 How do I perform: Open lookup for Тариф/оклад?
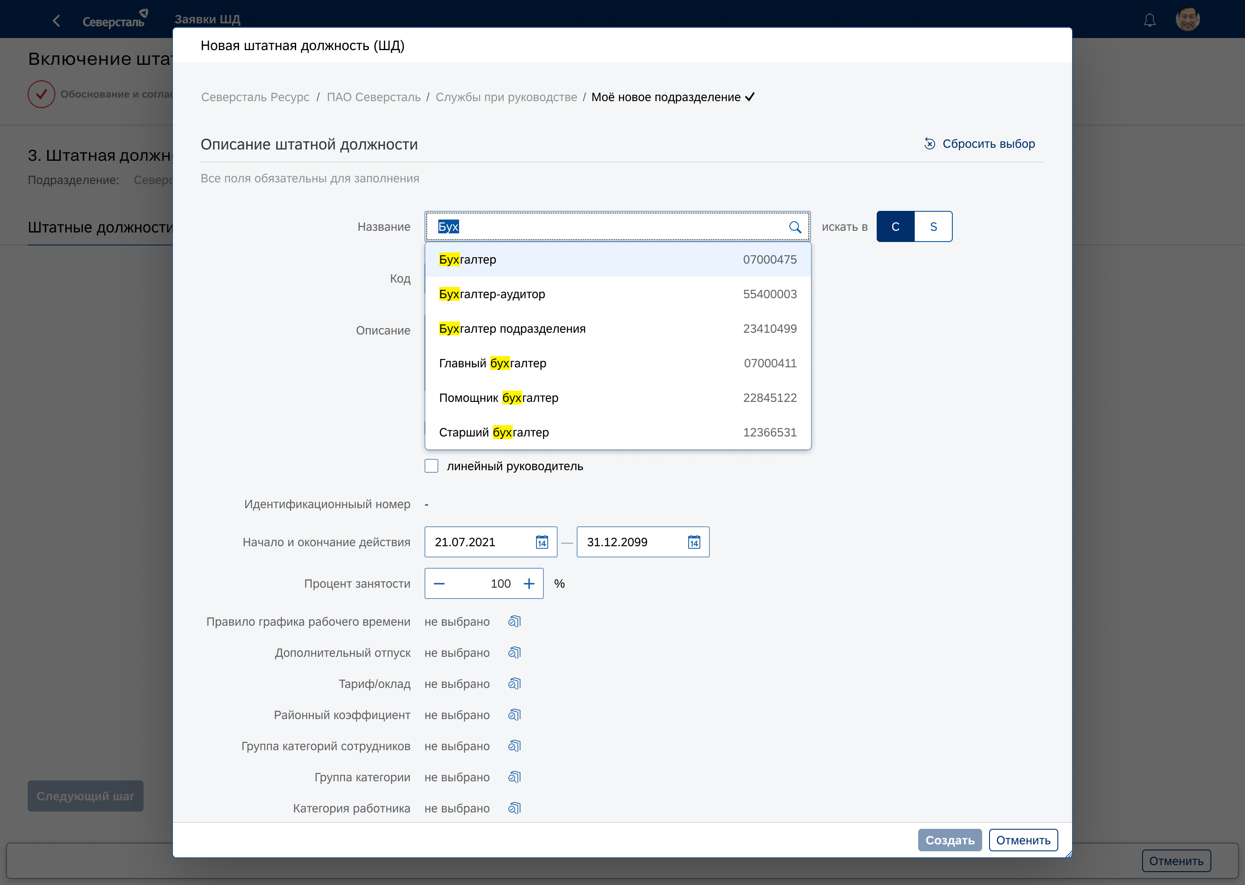point(514,684)
